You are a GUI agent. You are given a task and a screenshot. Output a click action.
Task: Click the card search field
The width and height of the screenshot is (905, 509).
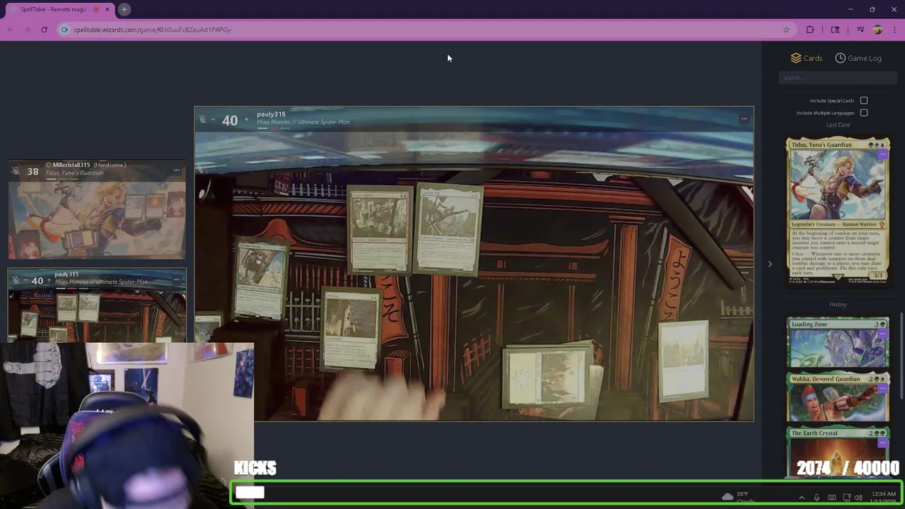[838, 78]
